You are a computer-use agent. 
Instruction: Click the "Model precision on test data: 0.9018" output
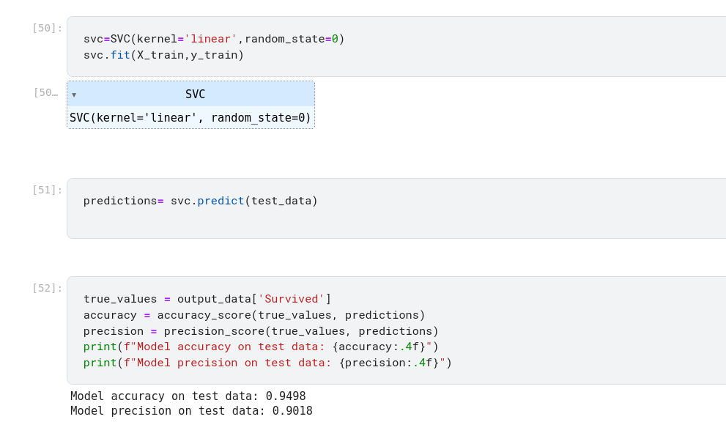[191, 411]
